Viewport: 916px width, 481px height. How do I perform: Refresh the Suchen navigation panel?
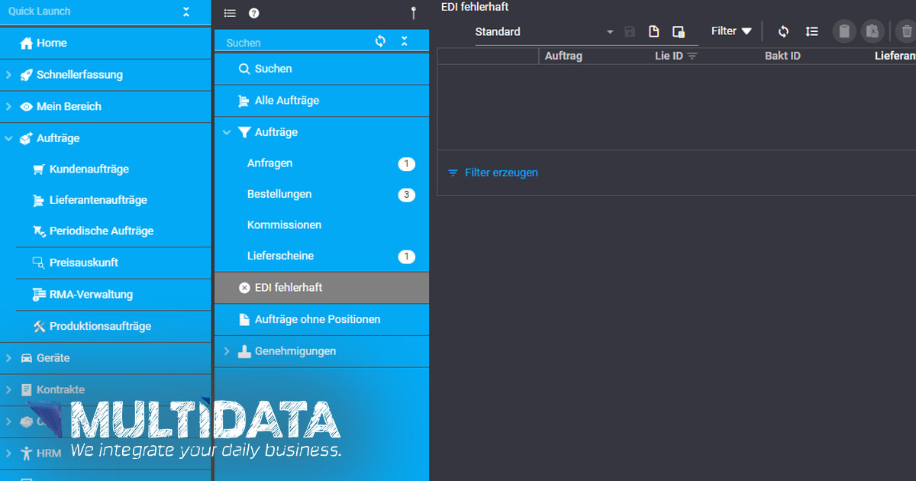pyautogui.click(x=380, y=41)
